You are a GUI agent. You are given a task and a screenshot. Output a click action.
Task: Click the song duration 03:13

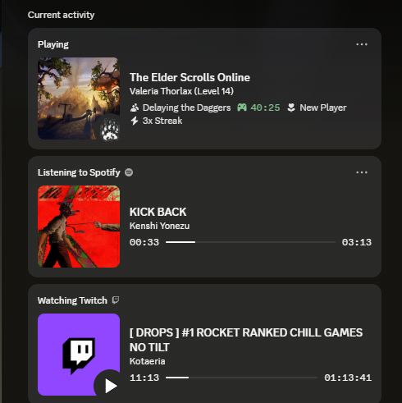coord(357,242)
